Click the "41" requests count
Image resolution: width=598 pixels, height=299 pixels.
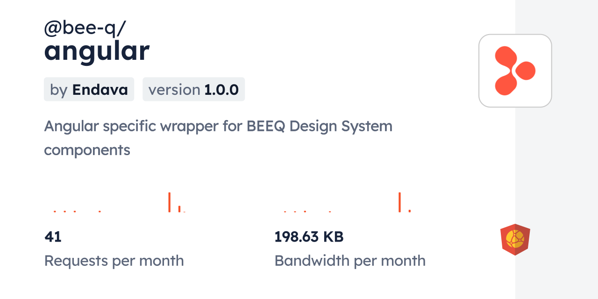point(53,237)
